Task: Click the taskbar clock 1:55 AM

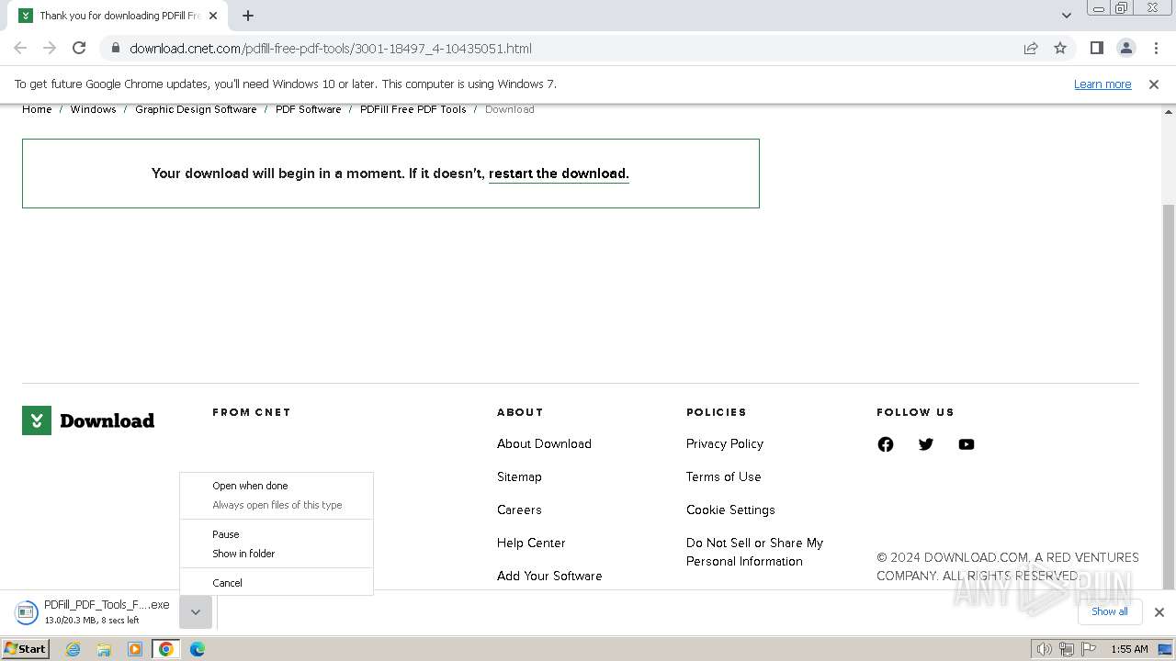Action: tap(1129, 649)
